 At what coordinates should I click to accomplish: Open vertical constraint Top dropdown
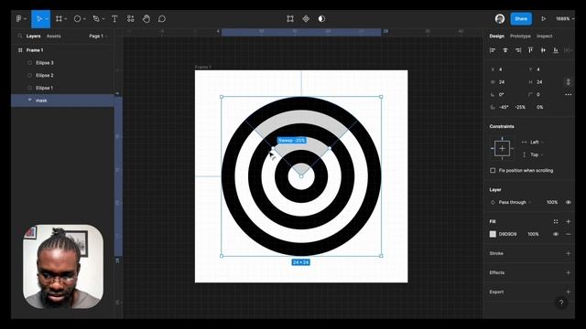[533, 154]
